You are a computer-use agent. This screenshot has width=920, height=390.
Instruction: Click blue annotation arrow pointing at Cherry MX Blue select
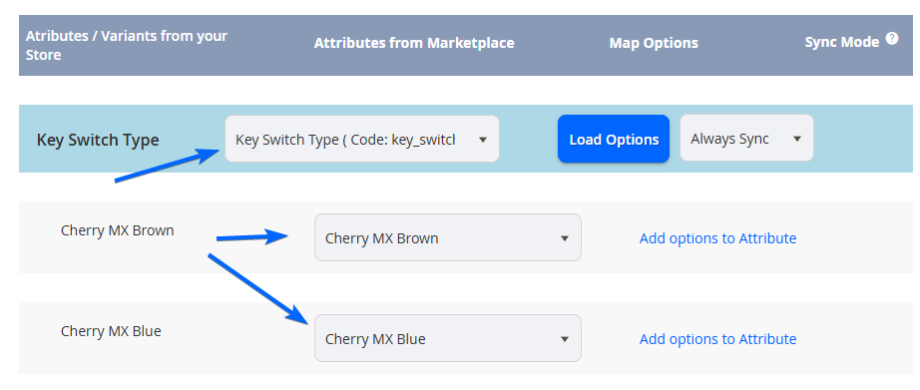click(x=258, y=288)
